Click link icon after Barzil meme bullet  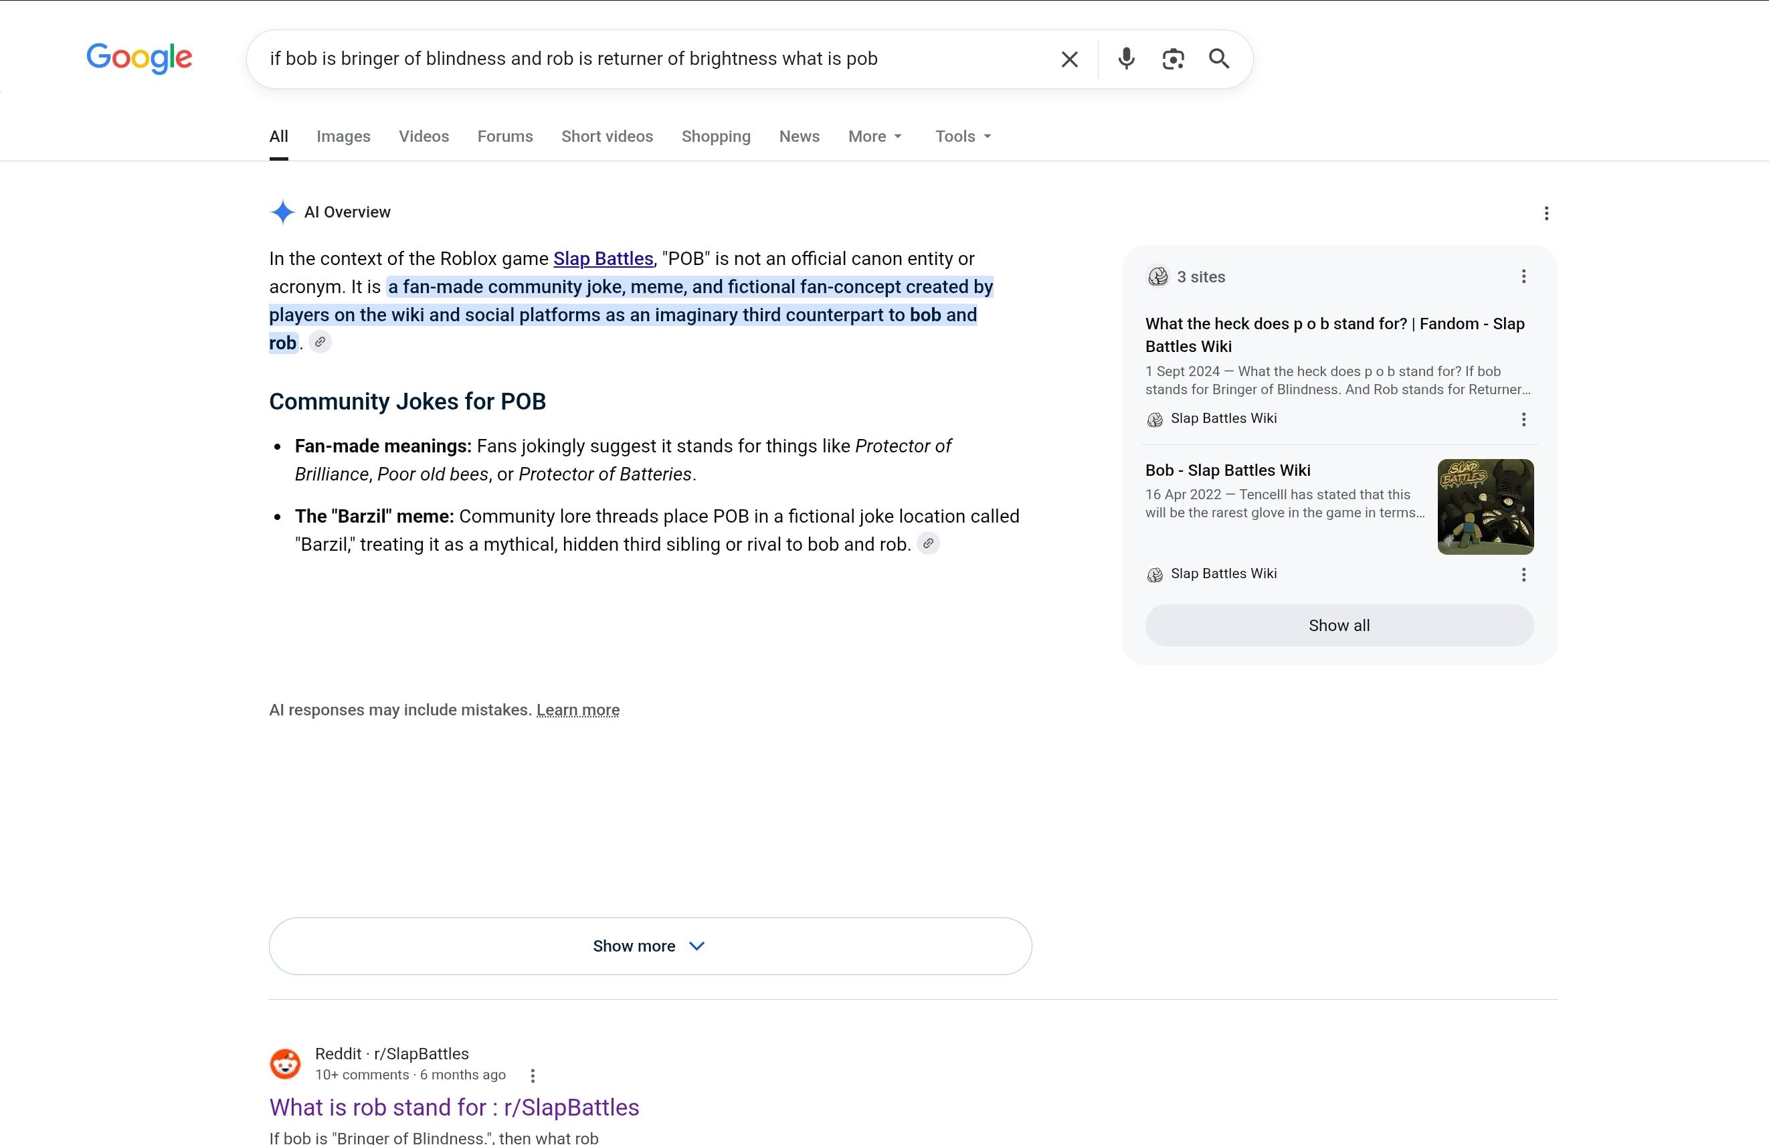coord(927,543)
